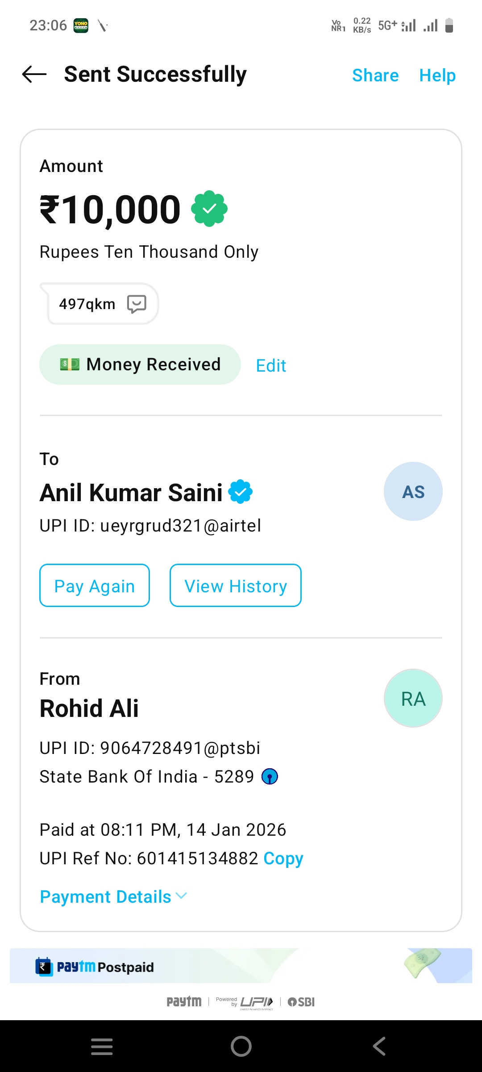Tap the back arrow icon
This screenshot has width=482, height=1072.
34,74
